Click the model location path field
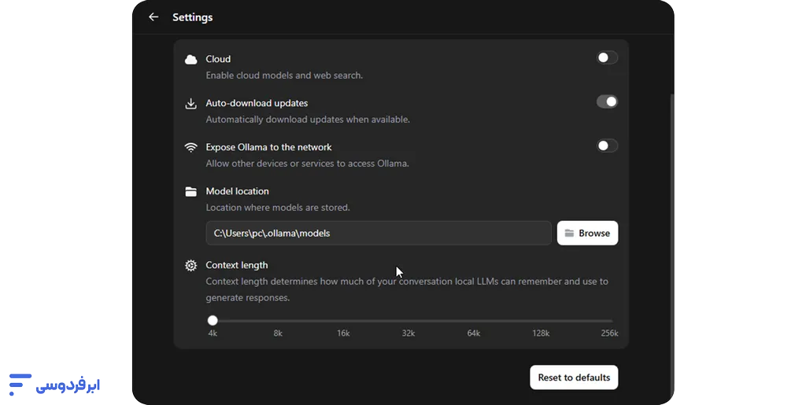Screen dimensions: 806x405 [379, 233]
